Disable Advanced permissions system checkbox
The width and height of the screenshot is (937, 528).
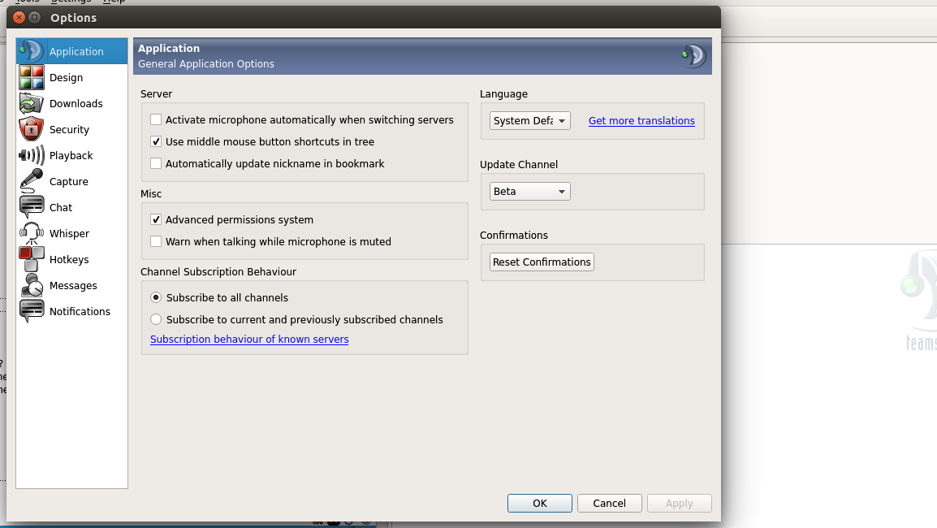click(156, 219)
